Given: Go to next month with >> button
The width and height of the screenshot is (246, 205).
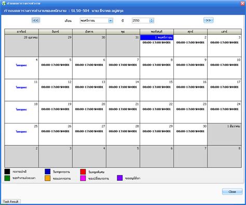Looking at the screenshot, I should (208, 20).
